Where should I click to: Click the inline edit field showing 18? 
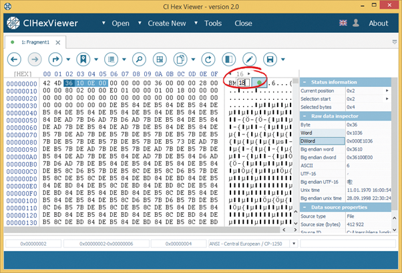pyautogui.click(x=244, y=83)
